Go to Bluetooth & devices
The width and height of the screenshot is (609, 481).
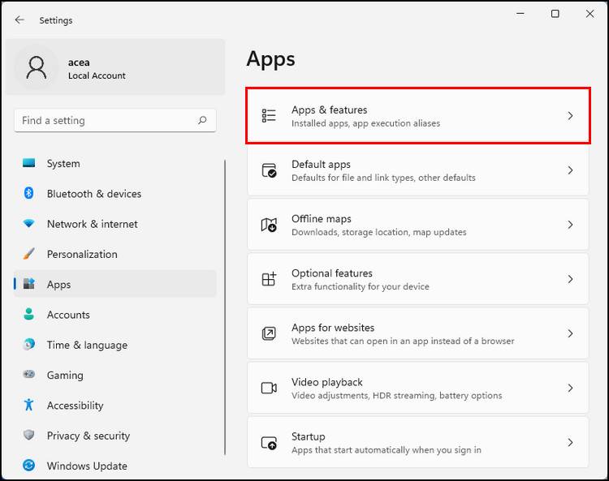[94, 194]
